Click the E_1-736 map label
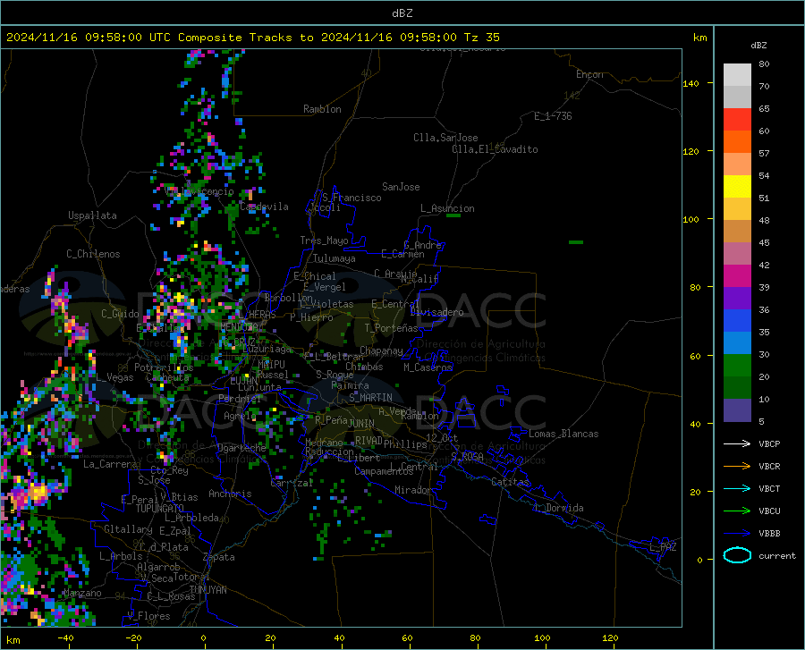This screenshot has height=650, width=805. click(x=553, y=116)
